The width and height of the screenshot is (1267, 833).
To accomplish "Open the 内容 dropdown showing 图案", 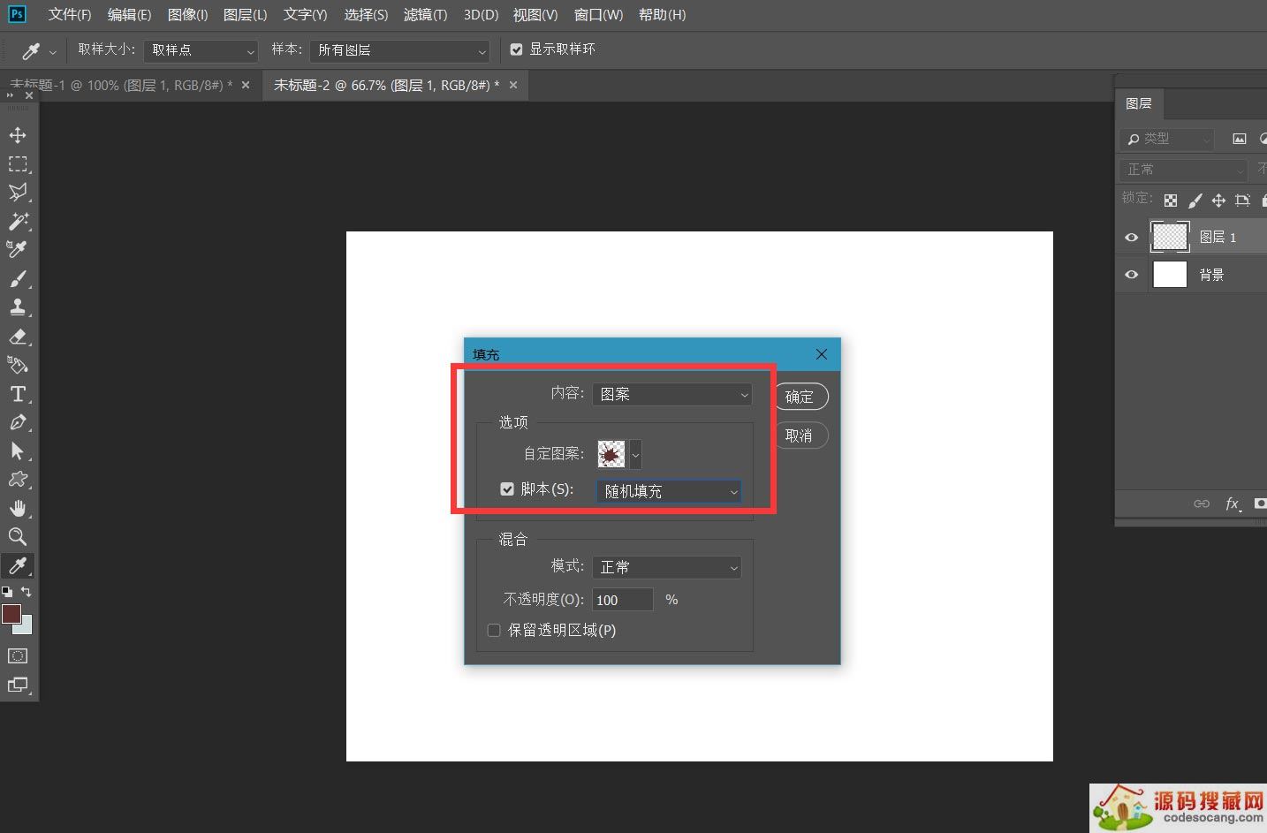I will point(672,394).
